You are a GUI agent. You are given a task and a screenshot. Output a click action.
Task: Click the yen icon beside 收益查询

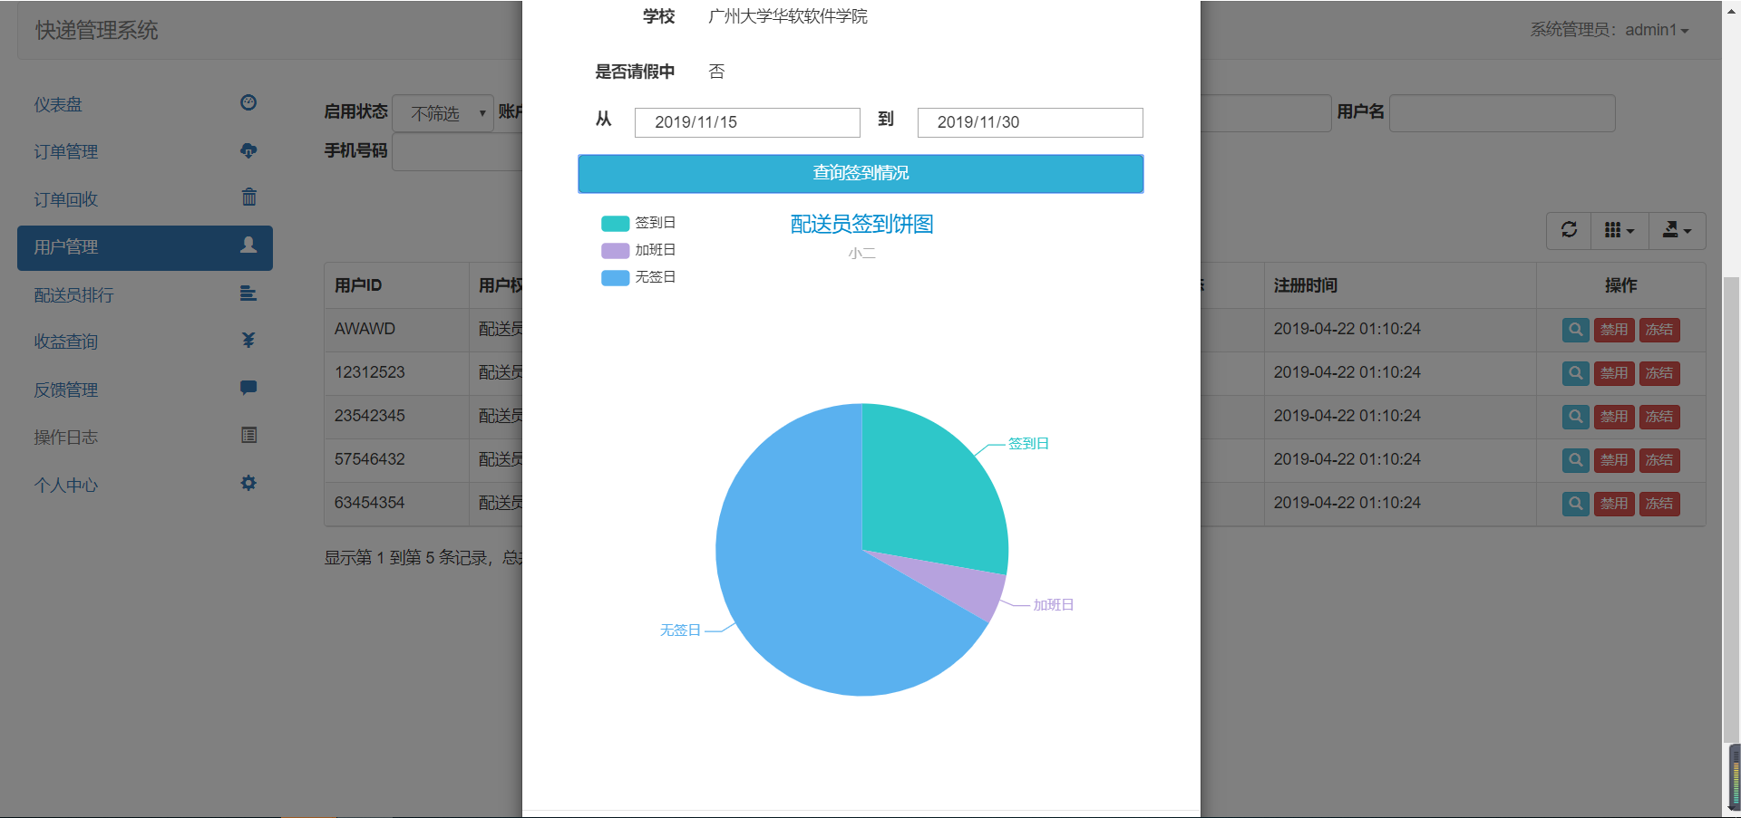[248, 340]
